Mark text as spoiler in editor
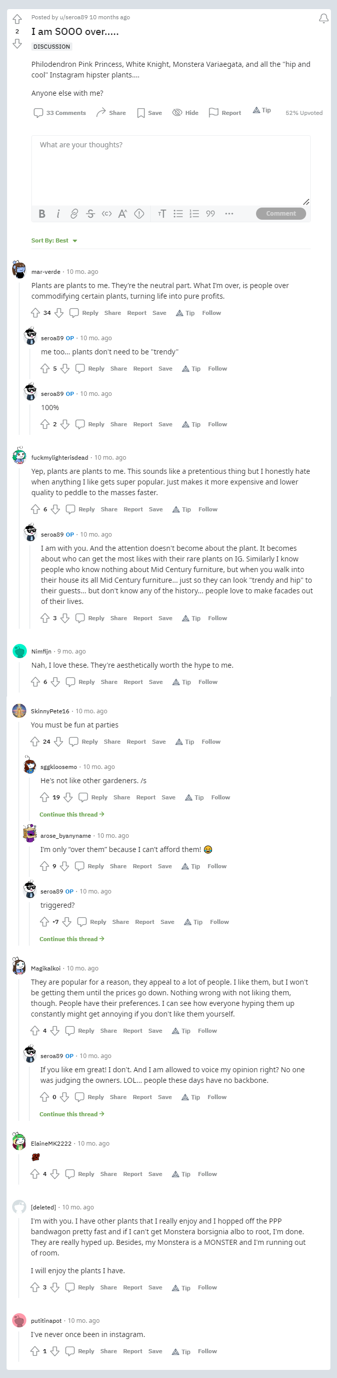Image resolution: width=337 pixels, height=1378 pixels. pos(139,214)
